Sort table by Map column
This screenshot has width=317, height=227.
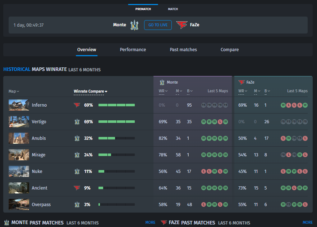pos(14,91)
